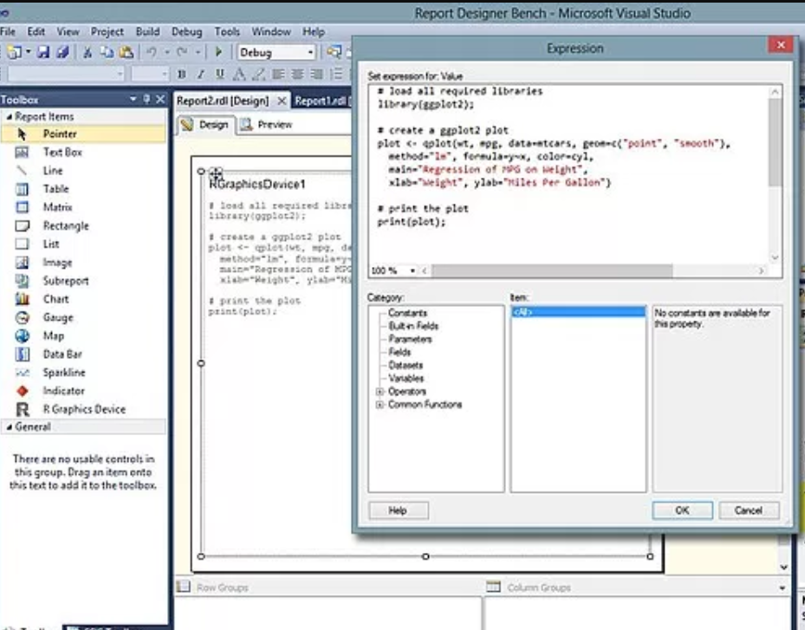Click inside the expression code editor

pos(568,174)
